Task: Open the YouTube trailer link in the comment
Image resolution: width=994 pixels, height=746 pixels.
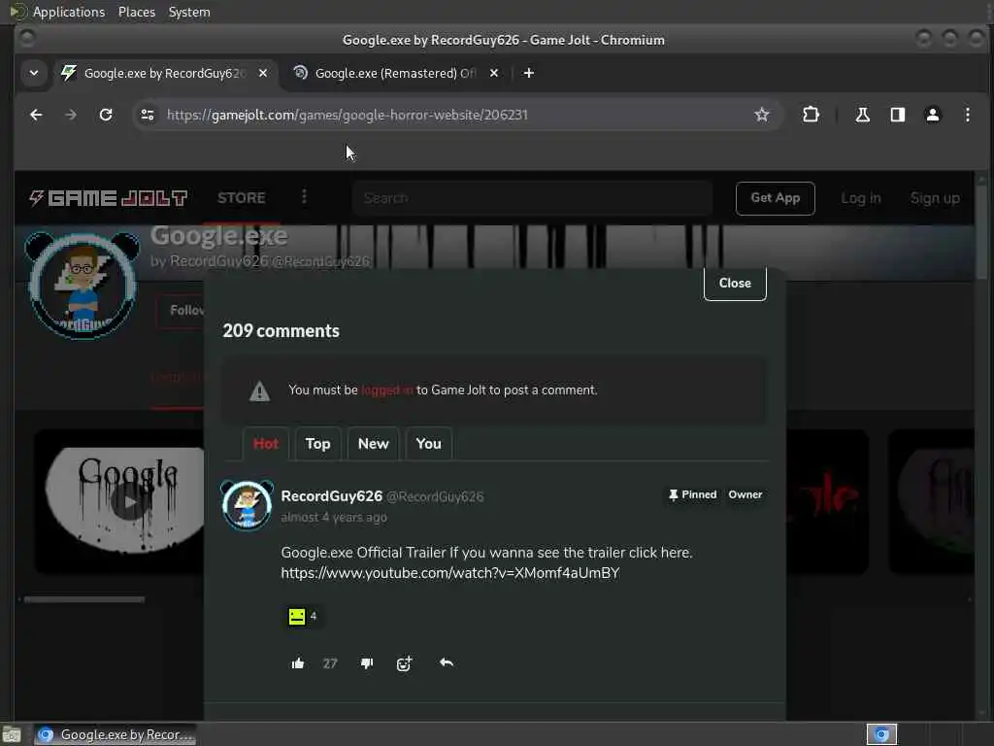Action: [450, 573]
